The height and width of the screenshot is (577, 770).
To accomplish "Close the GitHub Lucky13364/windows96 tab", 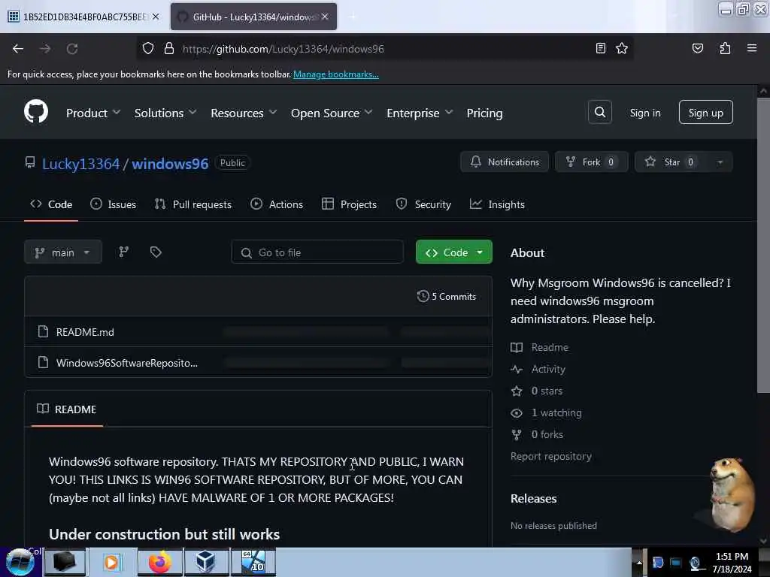I will click(x=325, y=17).
